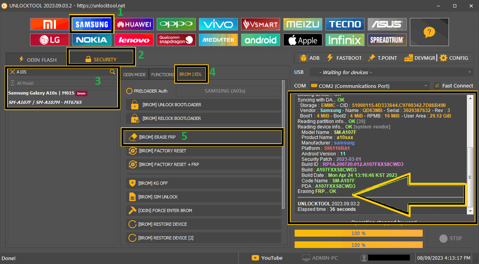Click the STOP button
Screen dimensions: 479x264
[450, 238]
